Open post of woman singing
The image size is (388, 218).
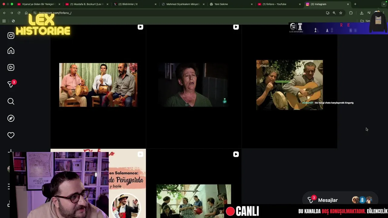pos(194,85)
